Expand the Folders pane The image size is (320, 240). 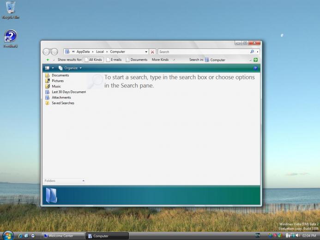point(64,181)
